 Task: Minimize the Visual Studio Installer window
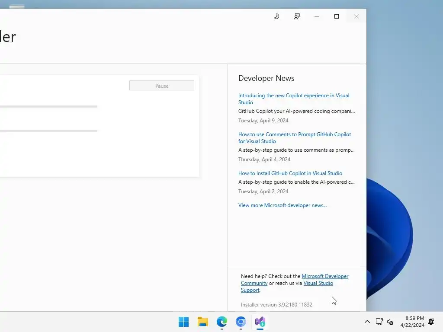(x=316, y=16)
